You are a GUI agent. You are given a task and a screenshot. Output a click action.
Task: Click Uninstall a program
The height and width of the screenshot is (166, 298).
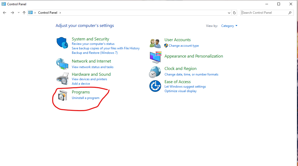click(x=86, y=98)
